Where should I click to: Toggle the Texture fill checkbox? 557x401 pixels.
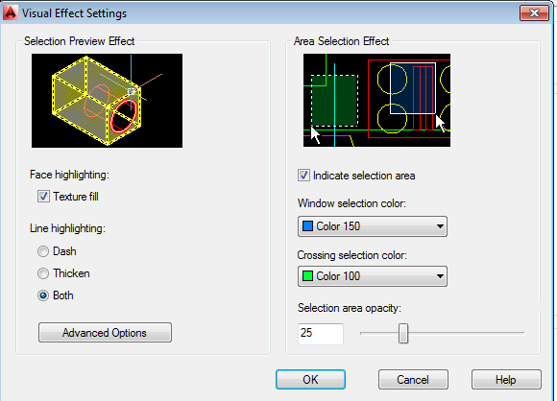tap(43, 197)
